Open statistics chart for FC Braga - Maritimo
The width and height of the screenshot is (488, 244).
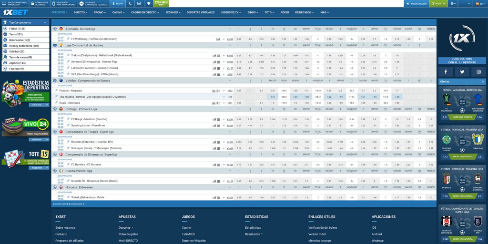214,119
